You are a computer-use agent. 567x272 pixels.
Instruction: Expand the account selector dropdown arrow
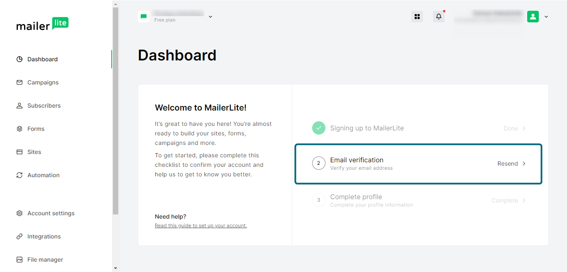(210, 17)
